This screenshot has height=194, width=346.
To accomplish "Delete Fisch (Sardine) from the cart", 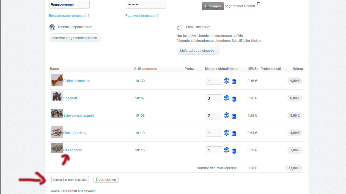I will (234, 133).
